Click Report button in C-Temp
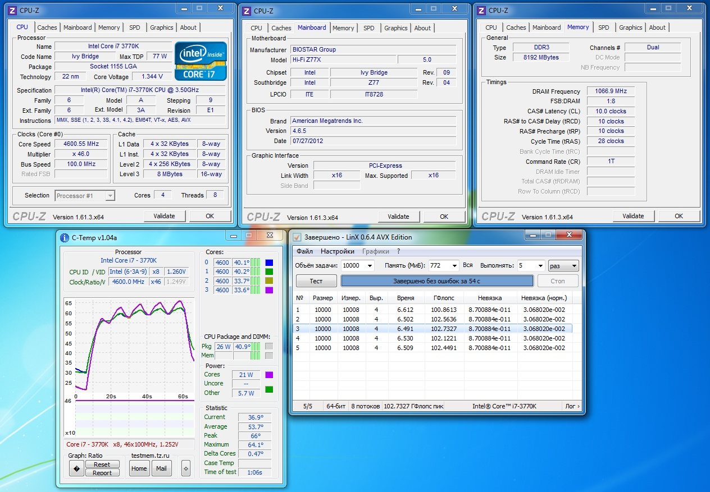 point(102,473)
